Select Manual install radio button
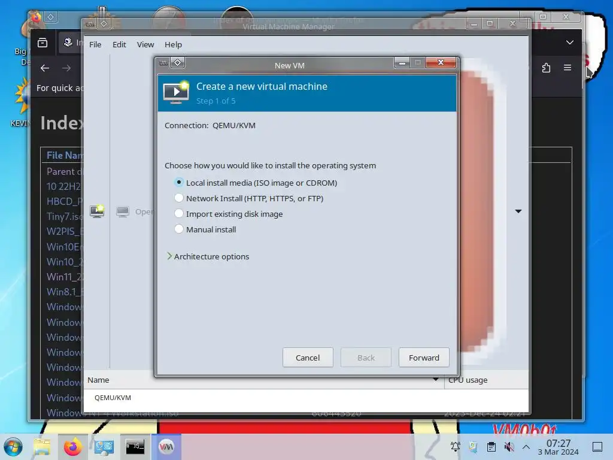613x460 pixels. (178, 229)
